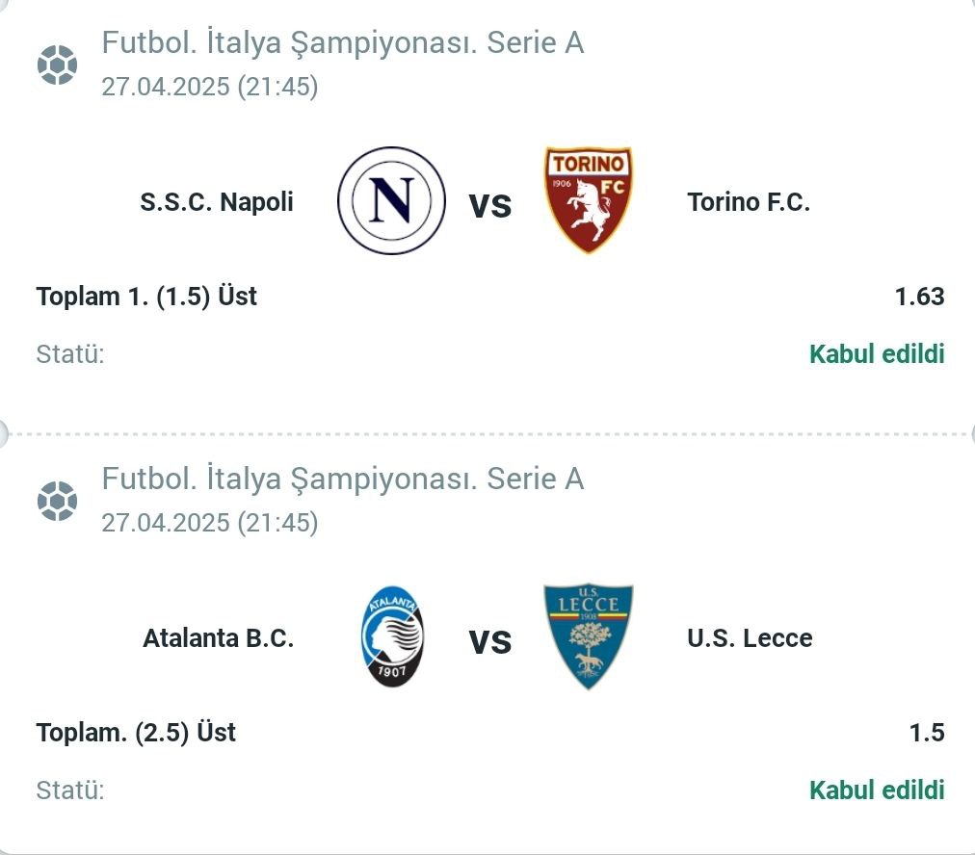Click the Toplam. (2.5) Üst bet
Image resolution: width=975 pixels, height=855 pixels.
136,733
